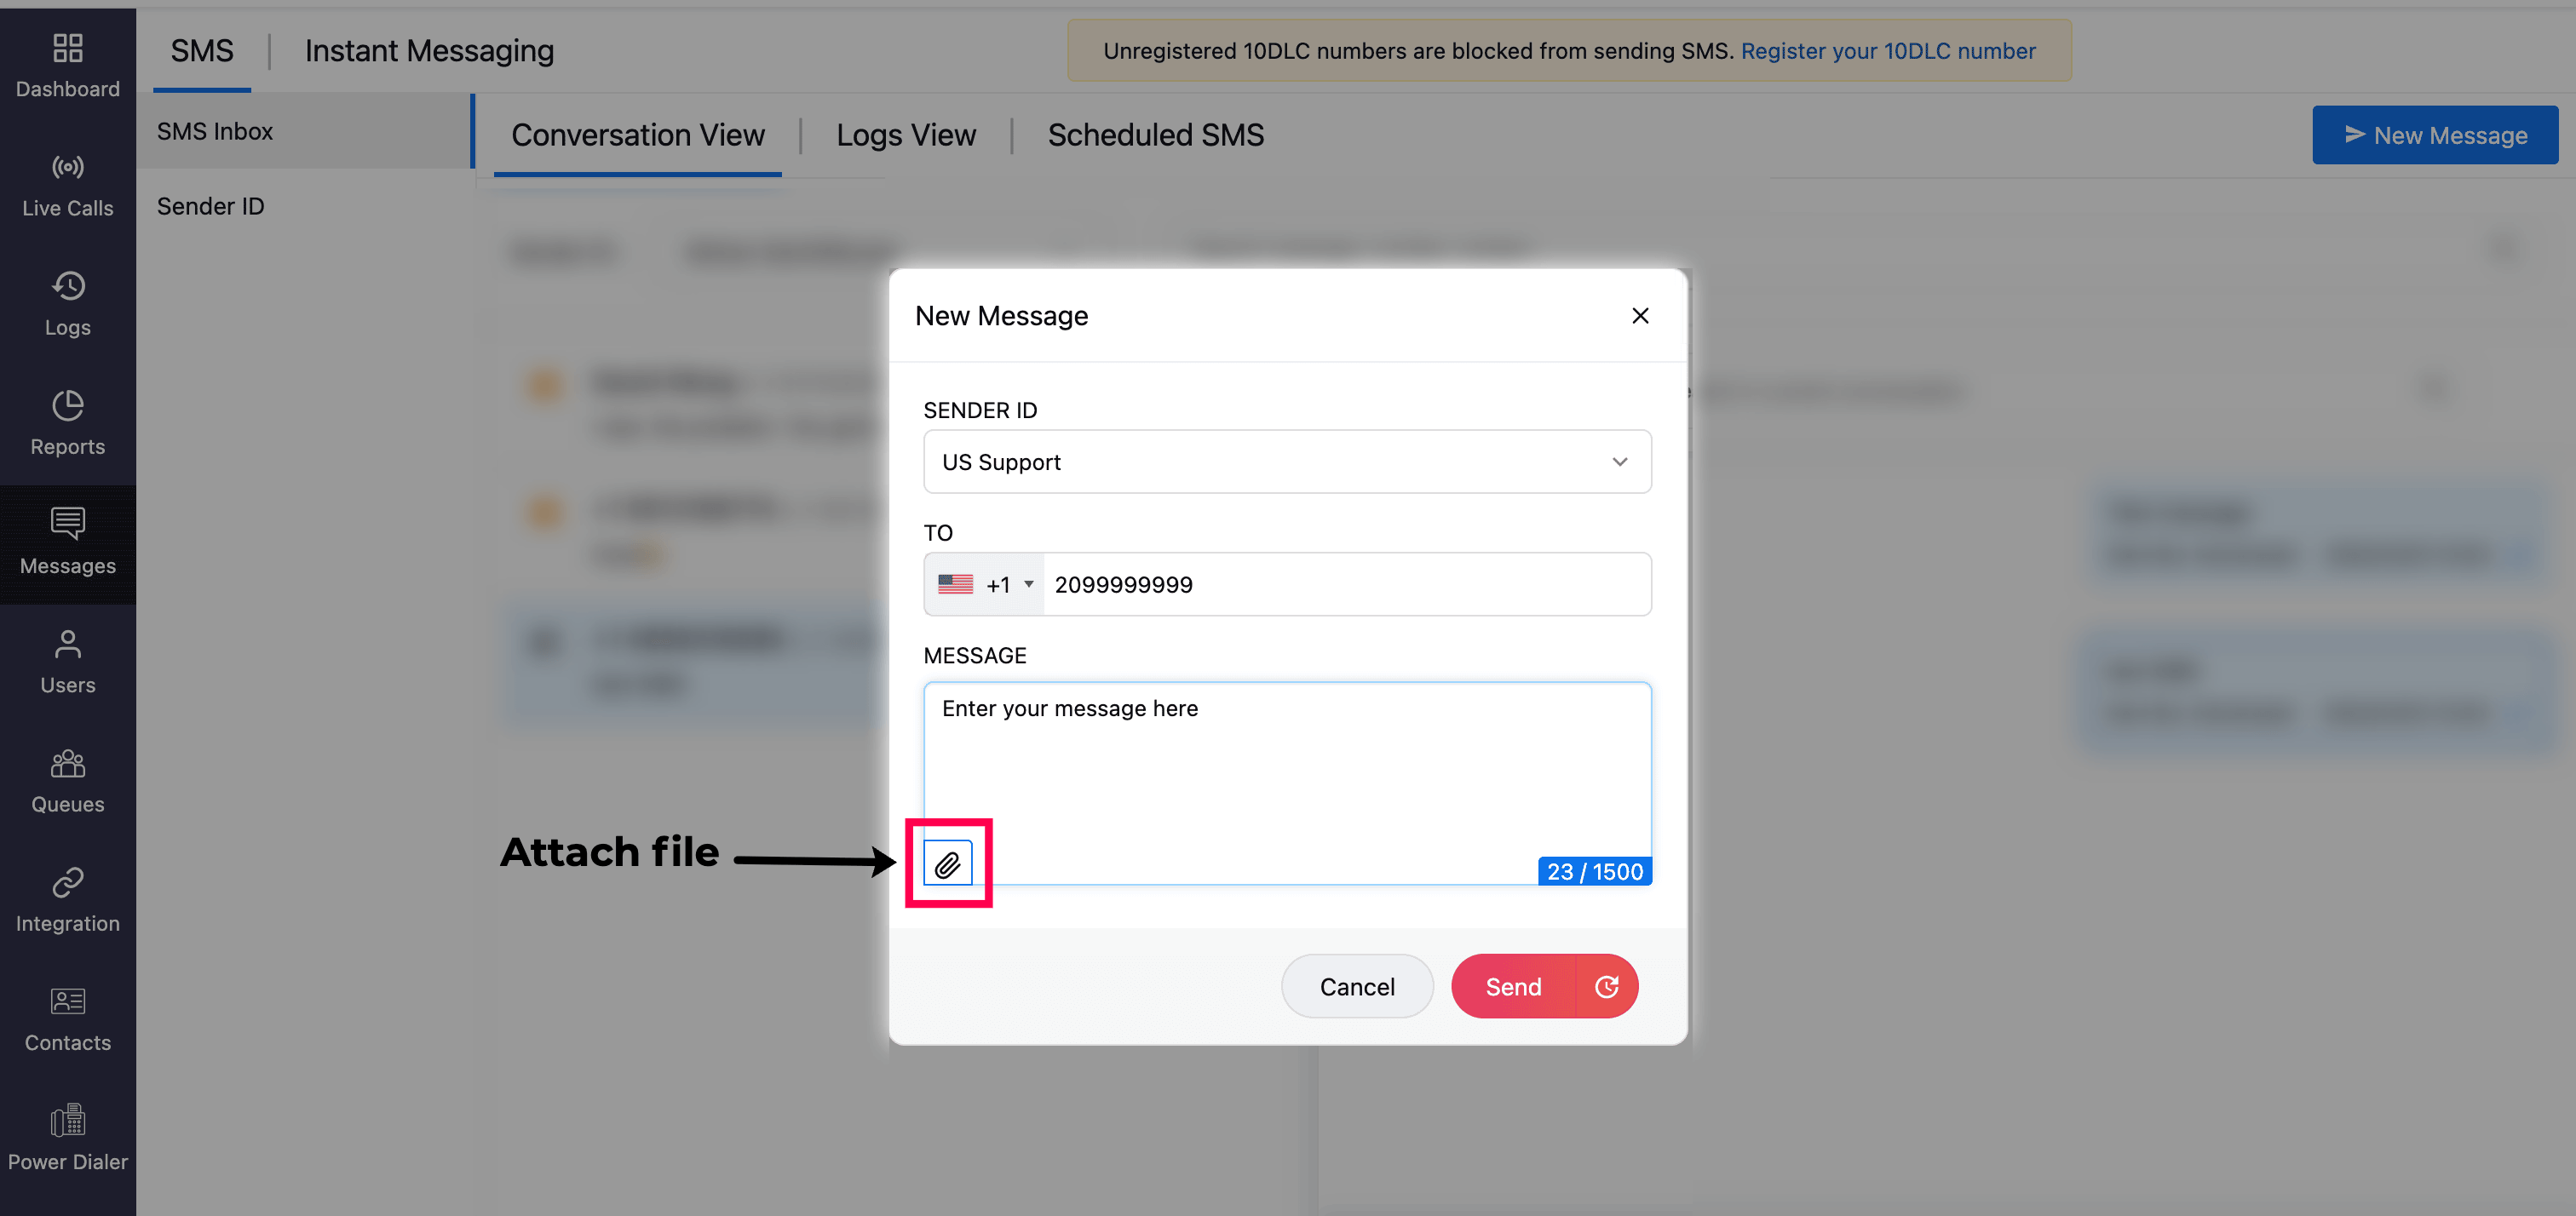
Task: Expand the Sender ID US Support dropdown
Action: pos(1286,462)
